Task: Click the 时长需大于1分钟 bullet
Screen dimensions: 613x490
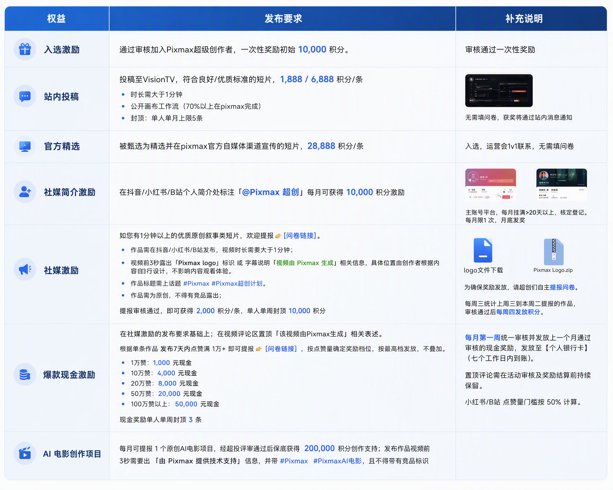Action: point(156,94)
